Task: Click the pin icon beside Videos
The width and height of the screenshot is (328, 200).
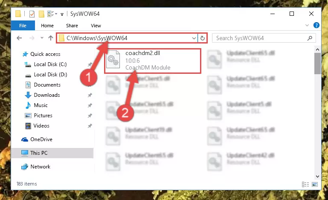Action: 90,126
